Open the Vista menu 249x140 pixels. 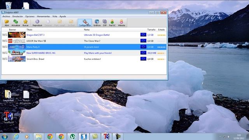pos(54,16)
